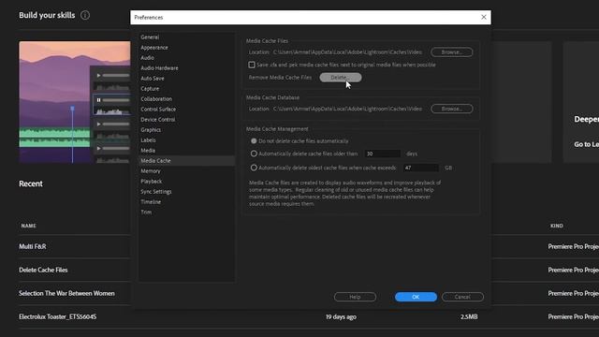Click the GB cache size input field

(x=420, y=168)
